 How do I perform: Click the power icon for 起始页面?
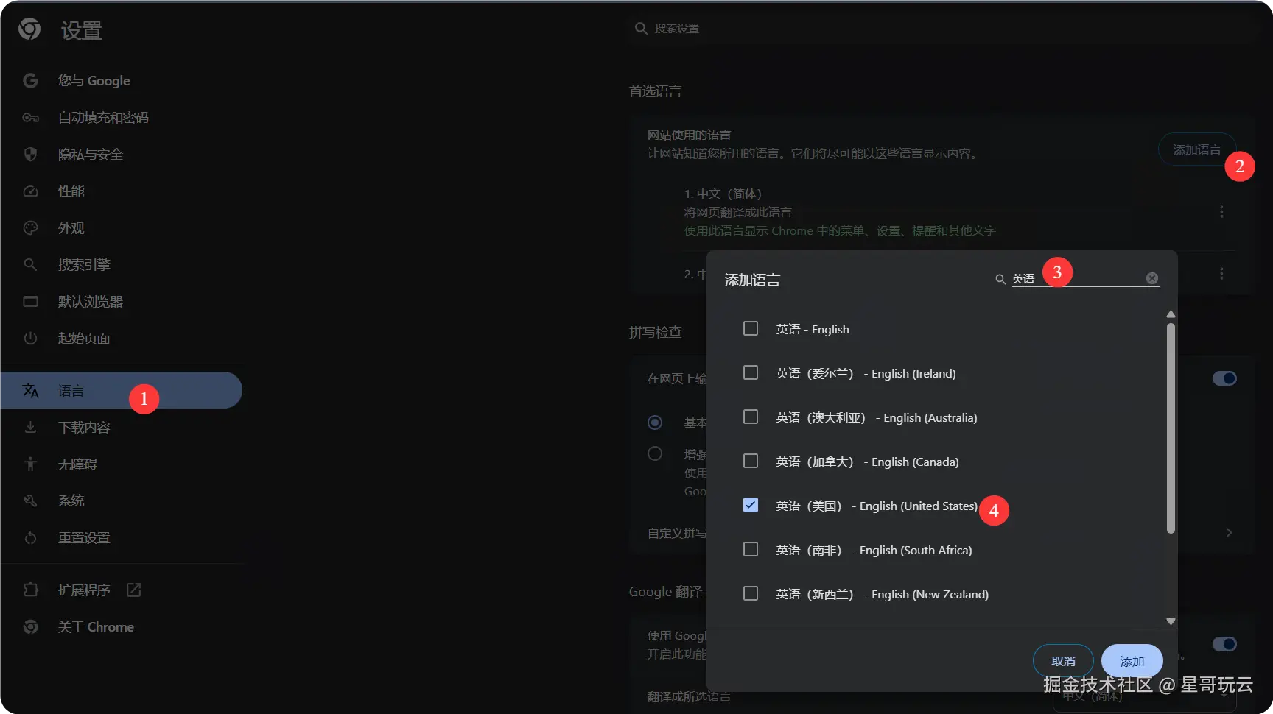[x=30, y=339]
